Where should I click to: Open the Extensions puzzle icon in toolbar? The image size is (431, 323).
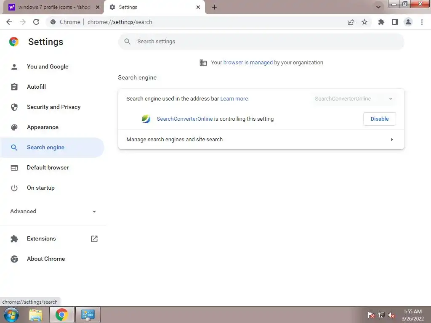(381, 22)
